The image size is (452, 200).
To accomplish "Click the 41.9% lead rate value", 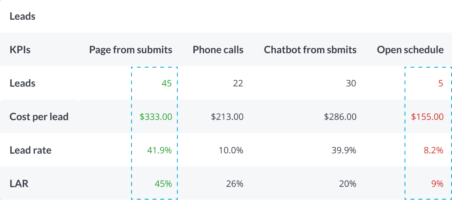I will [x=160, y=151].
